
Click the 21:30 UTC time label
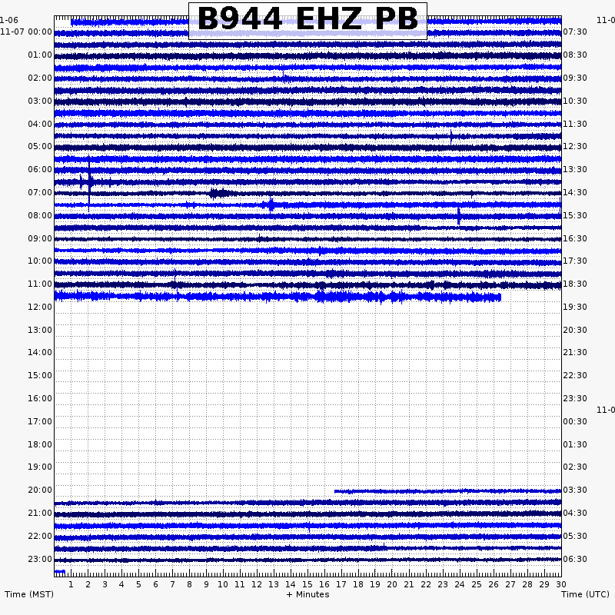(575, 352)
